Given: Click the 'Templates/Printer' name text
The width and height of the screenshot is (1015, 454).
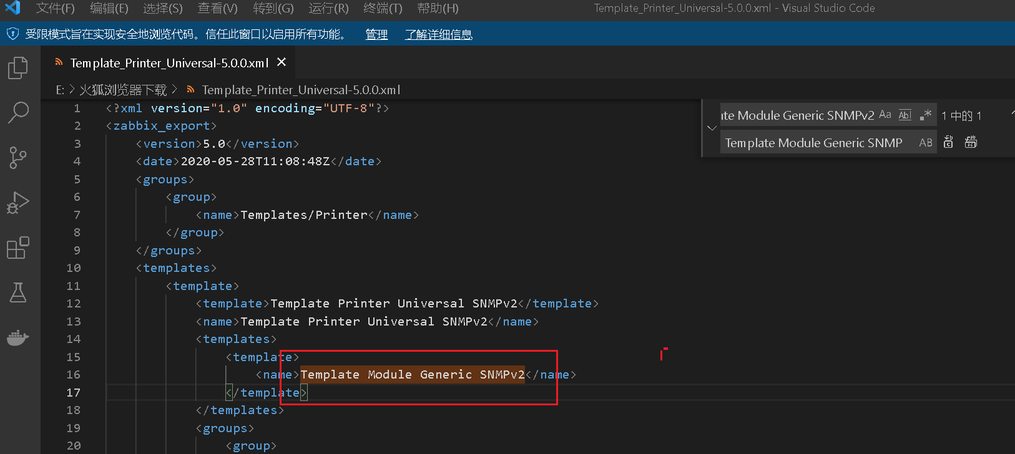Looking at the screenshot, I should 304,215.
